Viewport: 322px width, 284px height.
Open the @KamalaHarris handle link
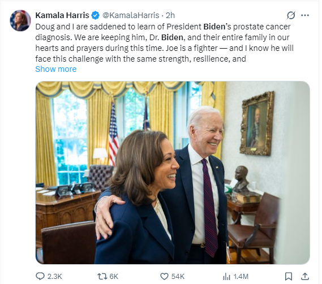pos(131,15)
